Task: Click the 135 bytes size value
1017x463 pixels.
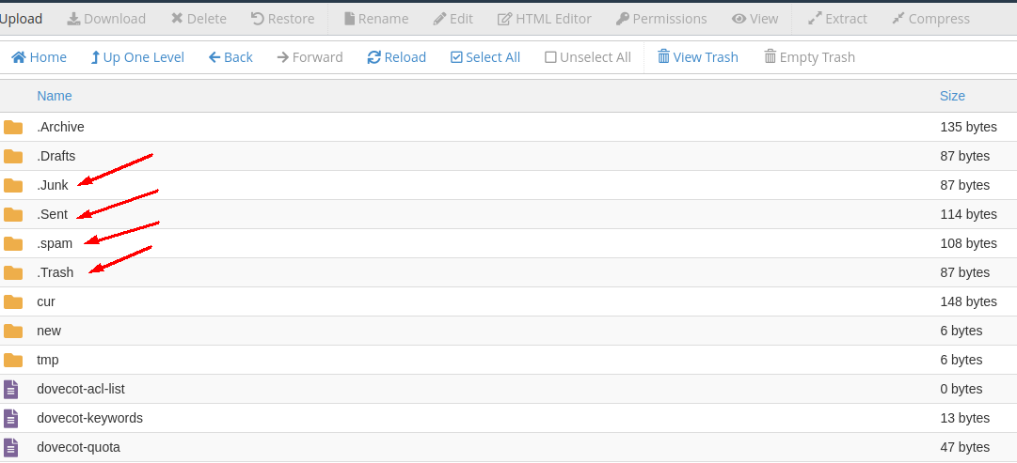Action: [x=968, y=127]
